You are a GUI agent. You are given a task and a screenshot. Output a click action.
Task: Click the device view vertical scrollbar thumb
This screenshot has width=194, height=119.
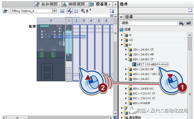click(x=115, y=33)
